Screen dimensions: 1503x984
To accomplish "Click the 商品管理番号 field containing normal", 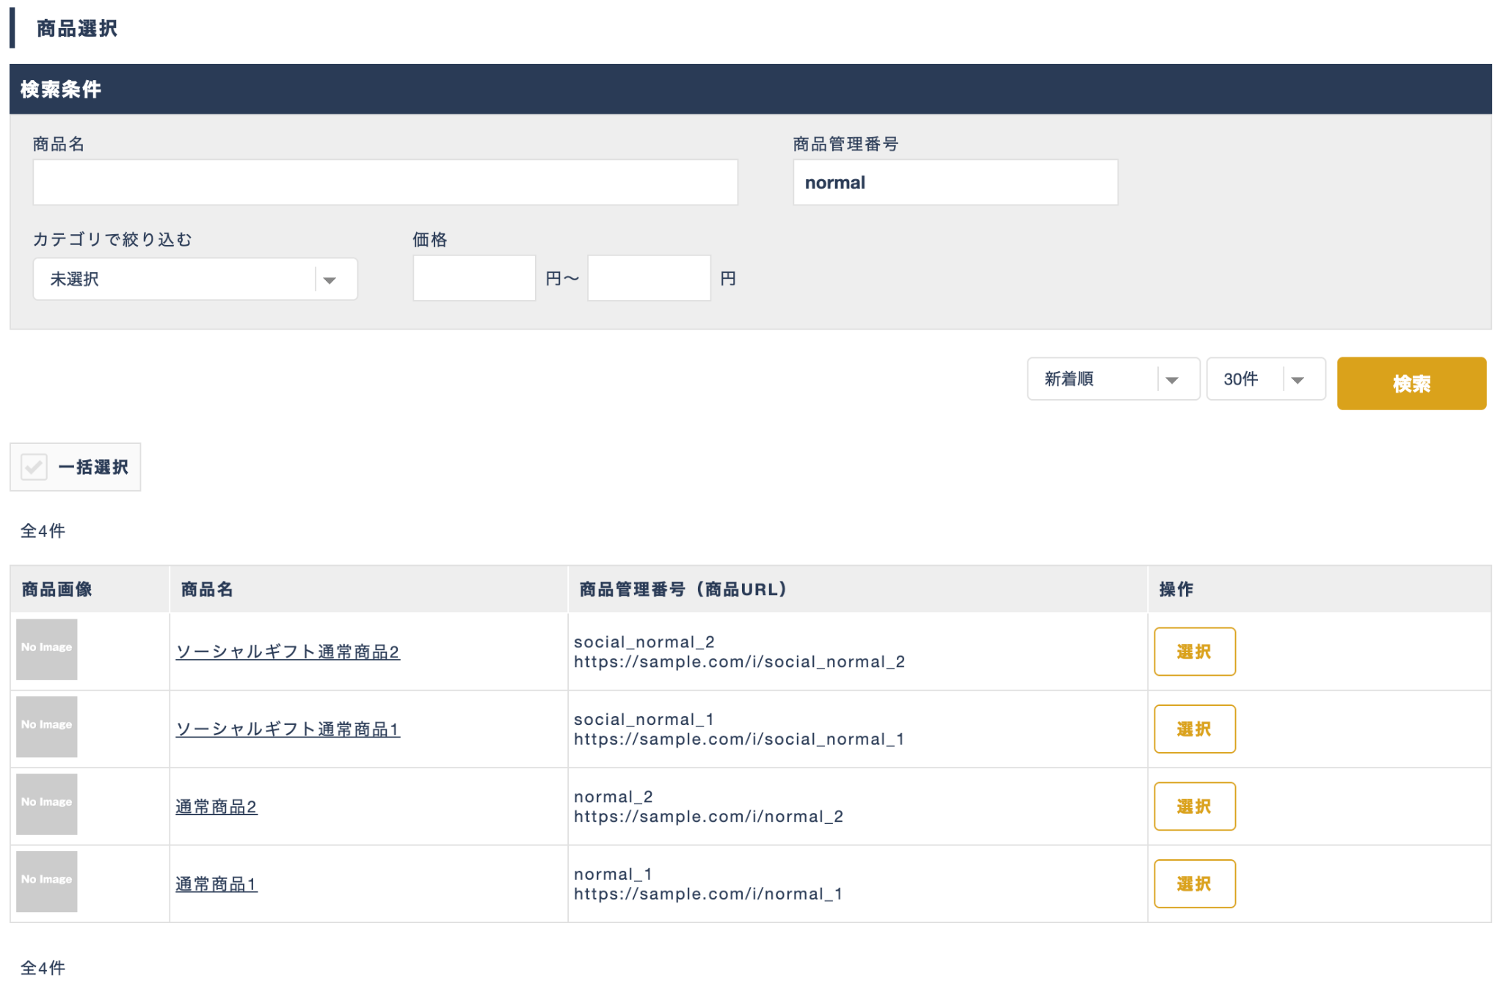I will coord(955,182).
